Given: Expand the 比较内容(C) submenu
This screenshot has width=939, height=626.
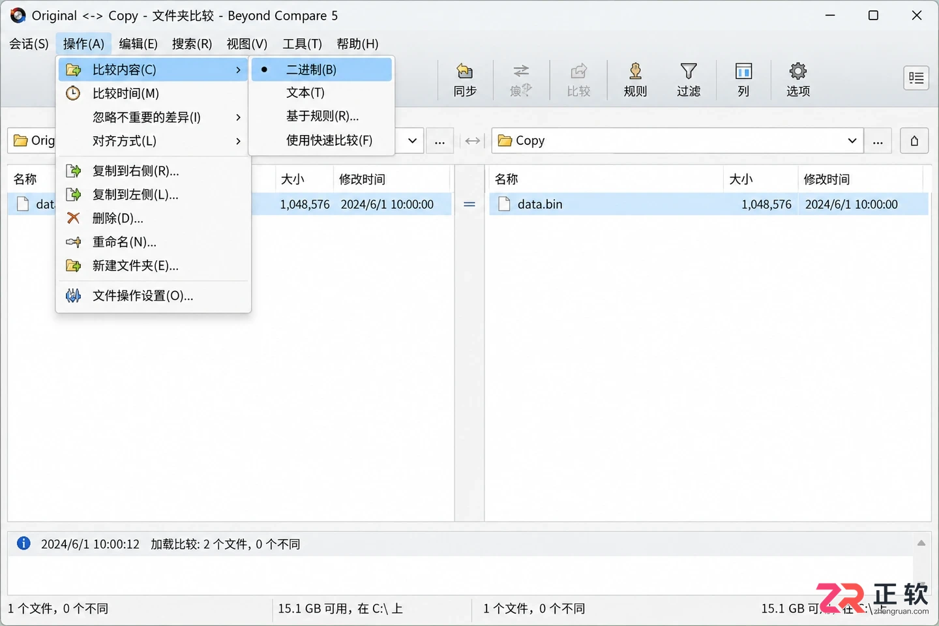Looking at the screenshot, I should [x=153, y=70].
